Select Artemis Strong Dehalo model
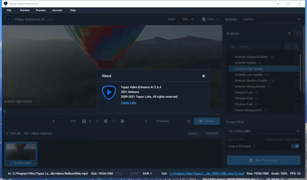 pos(264,86)
